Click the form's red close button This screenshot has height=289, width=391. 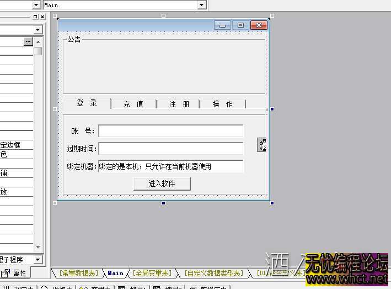pyautogui.click(x=258, y=25)
